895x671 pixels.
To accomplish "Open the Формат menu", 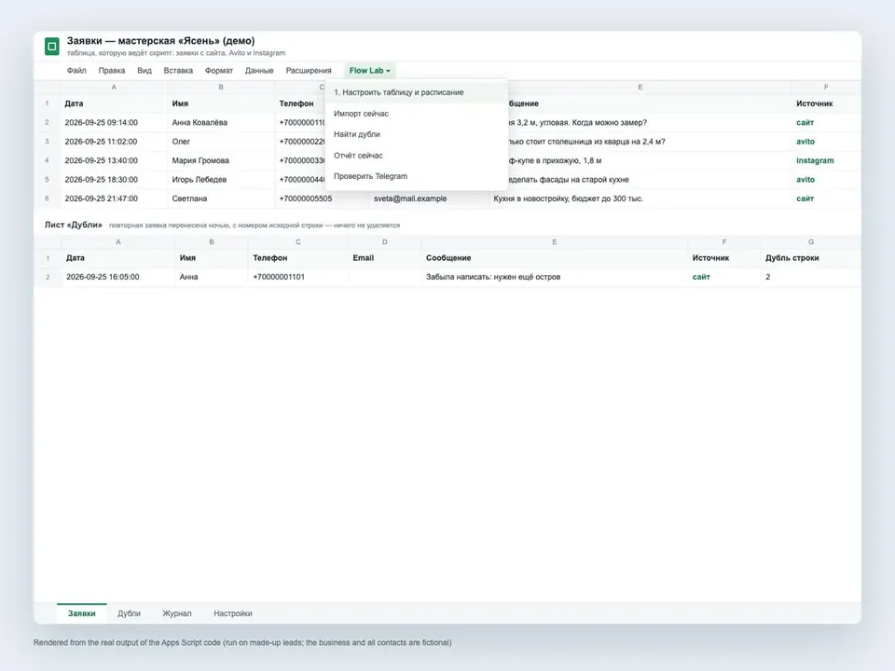I will 219,71.
